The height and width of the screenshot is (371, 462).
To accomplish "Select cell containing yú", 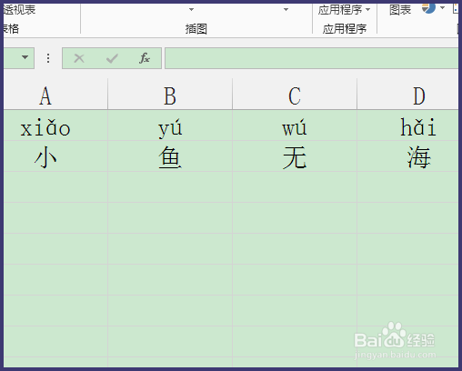I will 170,125.
